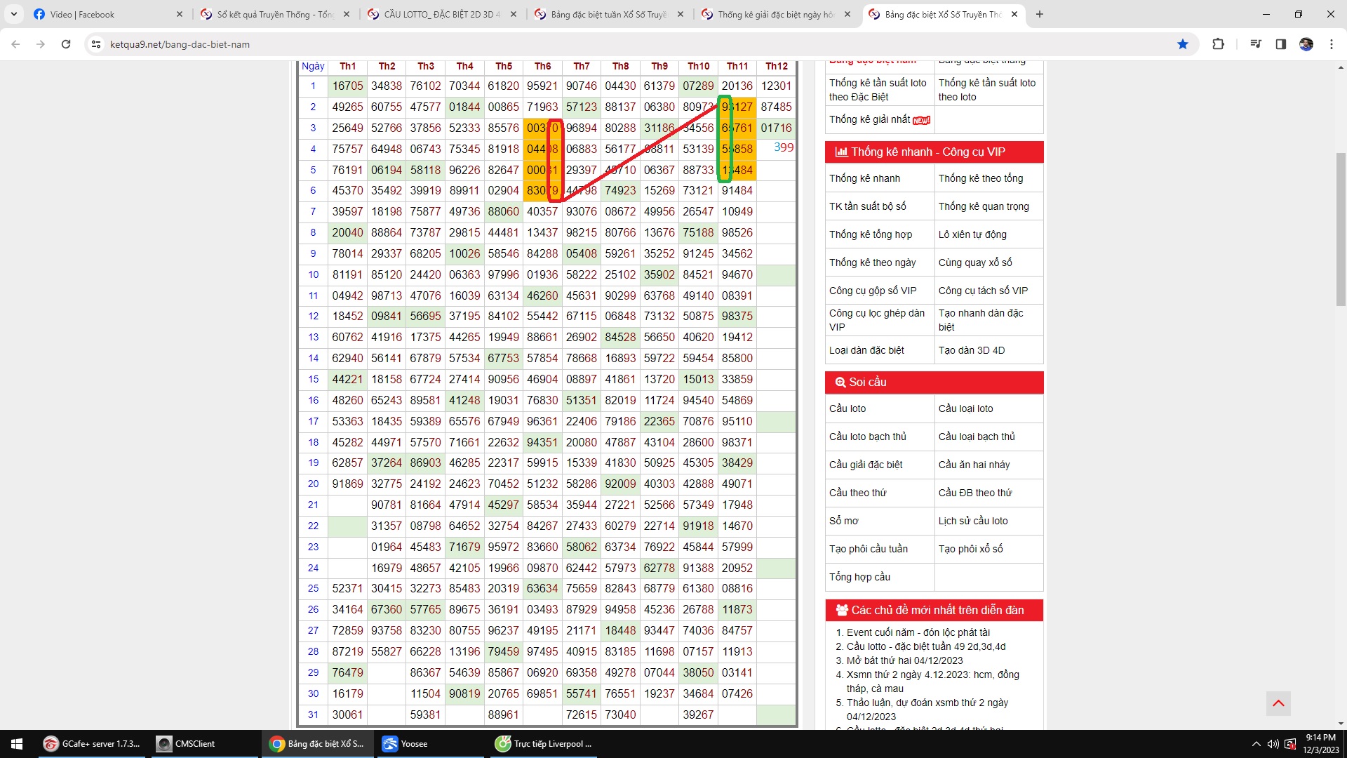This screenshot has height=758, width=1347.
Task: Click the red scroll-to-top arrow button
Action: (1278, 703)
